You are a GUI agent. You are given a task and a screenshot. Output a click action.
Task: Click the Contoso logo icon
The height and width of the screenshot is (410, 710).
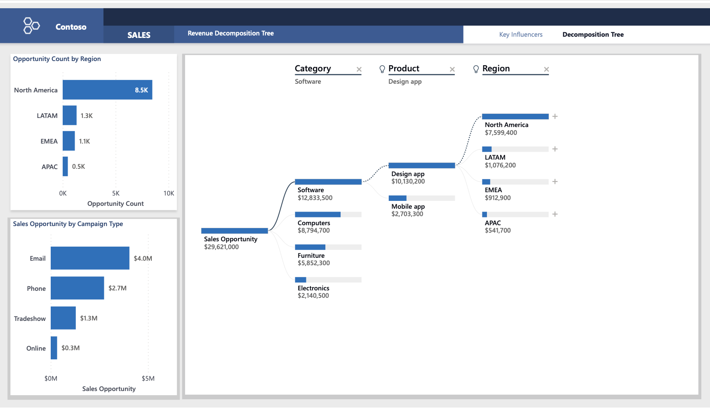(x=31, y=26)
